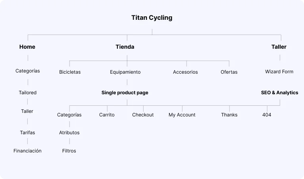The width and height of the screenshot is (304, 179).
Task: Click the Accesorios node
Action: (185, 72)
